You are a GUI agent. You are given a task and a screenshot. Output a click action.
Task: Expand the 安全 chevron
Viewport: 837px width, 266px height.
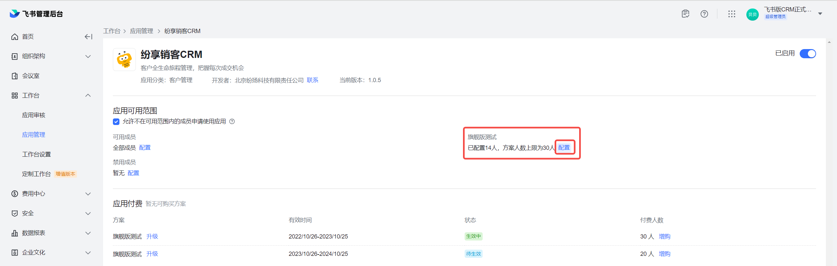click(88, 213)
